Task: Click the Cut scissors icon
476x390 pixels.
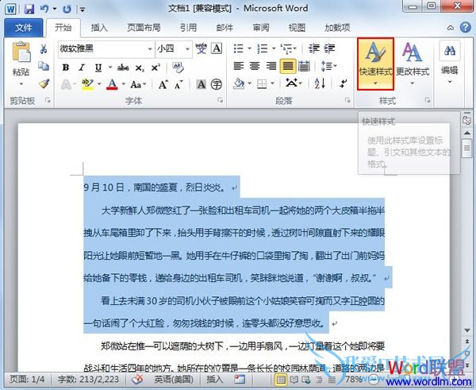Action: pyautogui.click(x=44, y=48)
